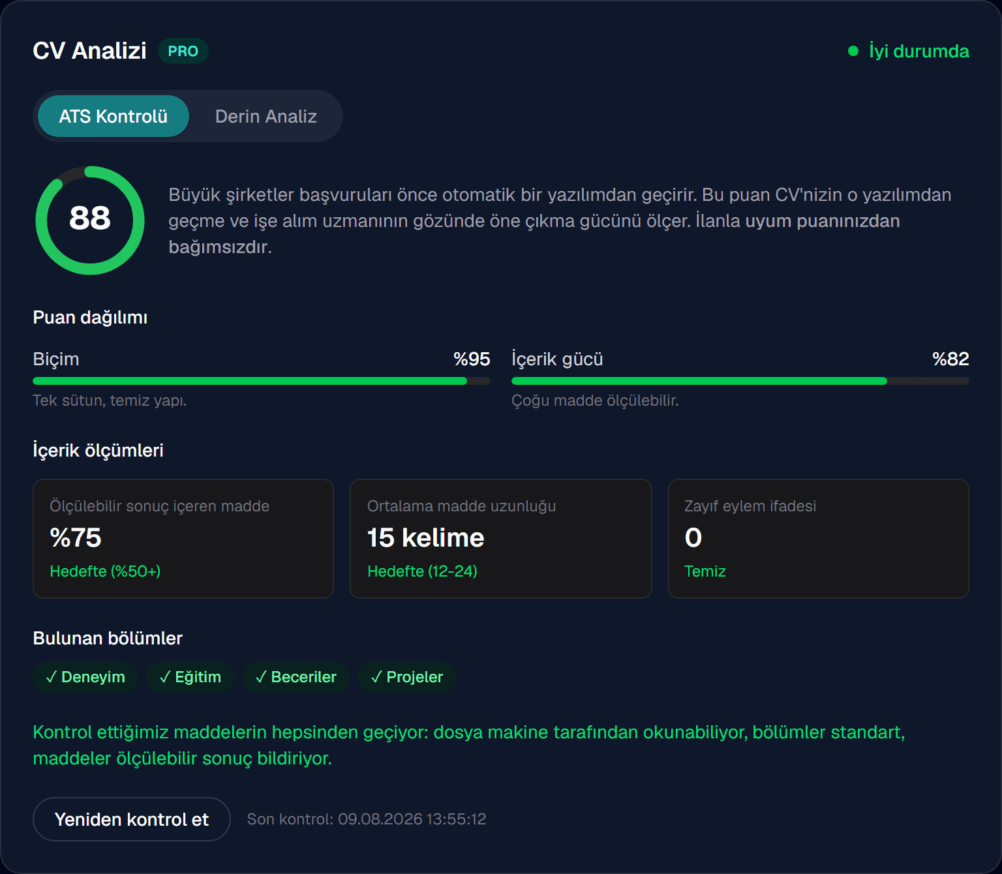
Task: Click the circular 88 score gauge
Action: (90, 220)
